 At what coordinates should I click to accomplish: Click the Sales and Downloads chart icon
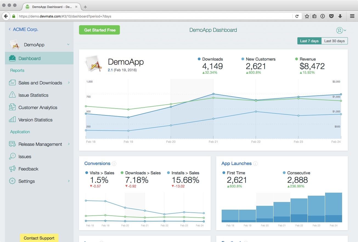point(12,82)
